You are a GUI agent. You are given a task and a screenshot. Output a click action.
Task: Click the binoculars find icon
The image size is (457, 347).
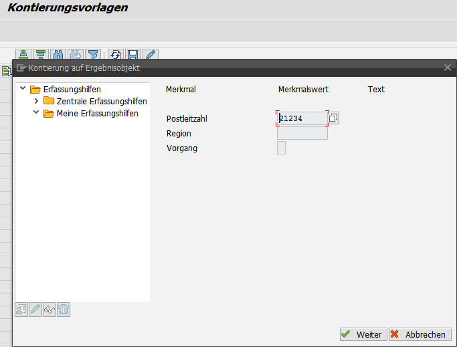pos(58,55)
